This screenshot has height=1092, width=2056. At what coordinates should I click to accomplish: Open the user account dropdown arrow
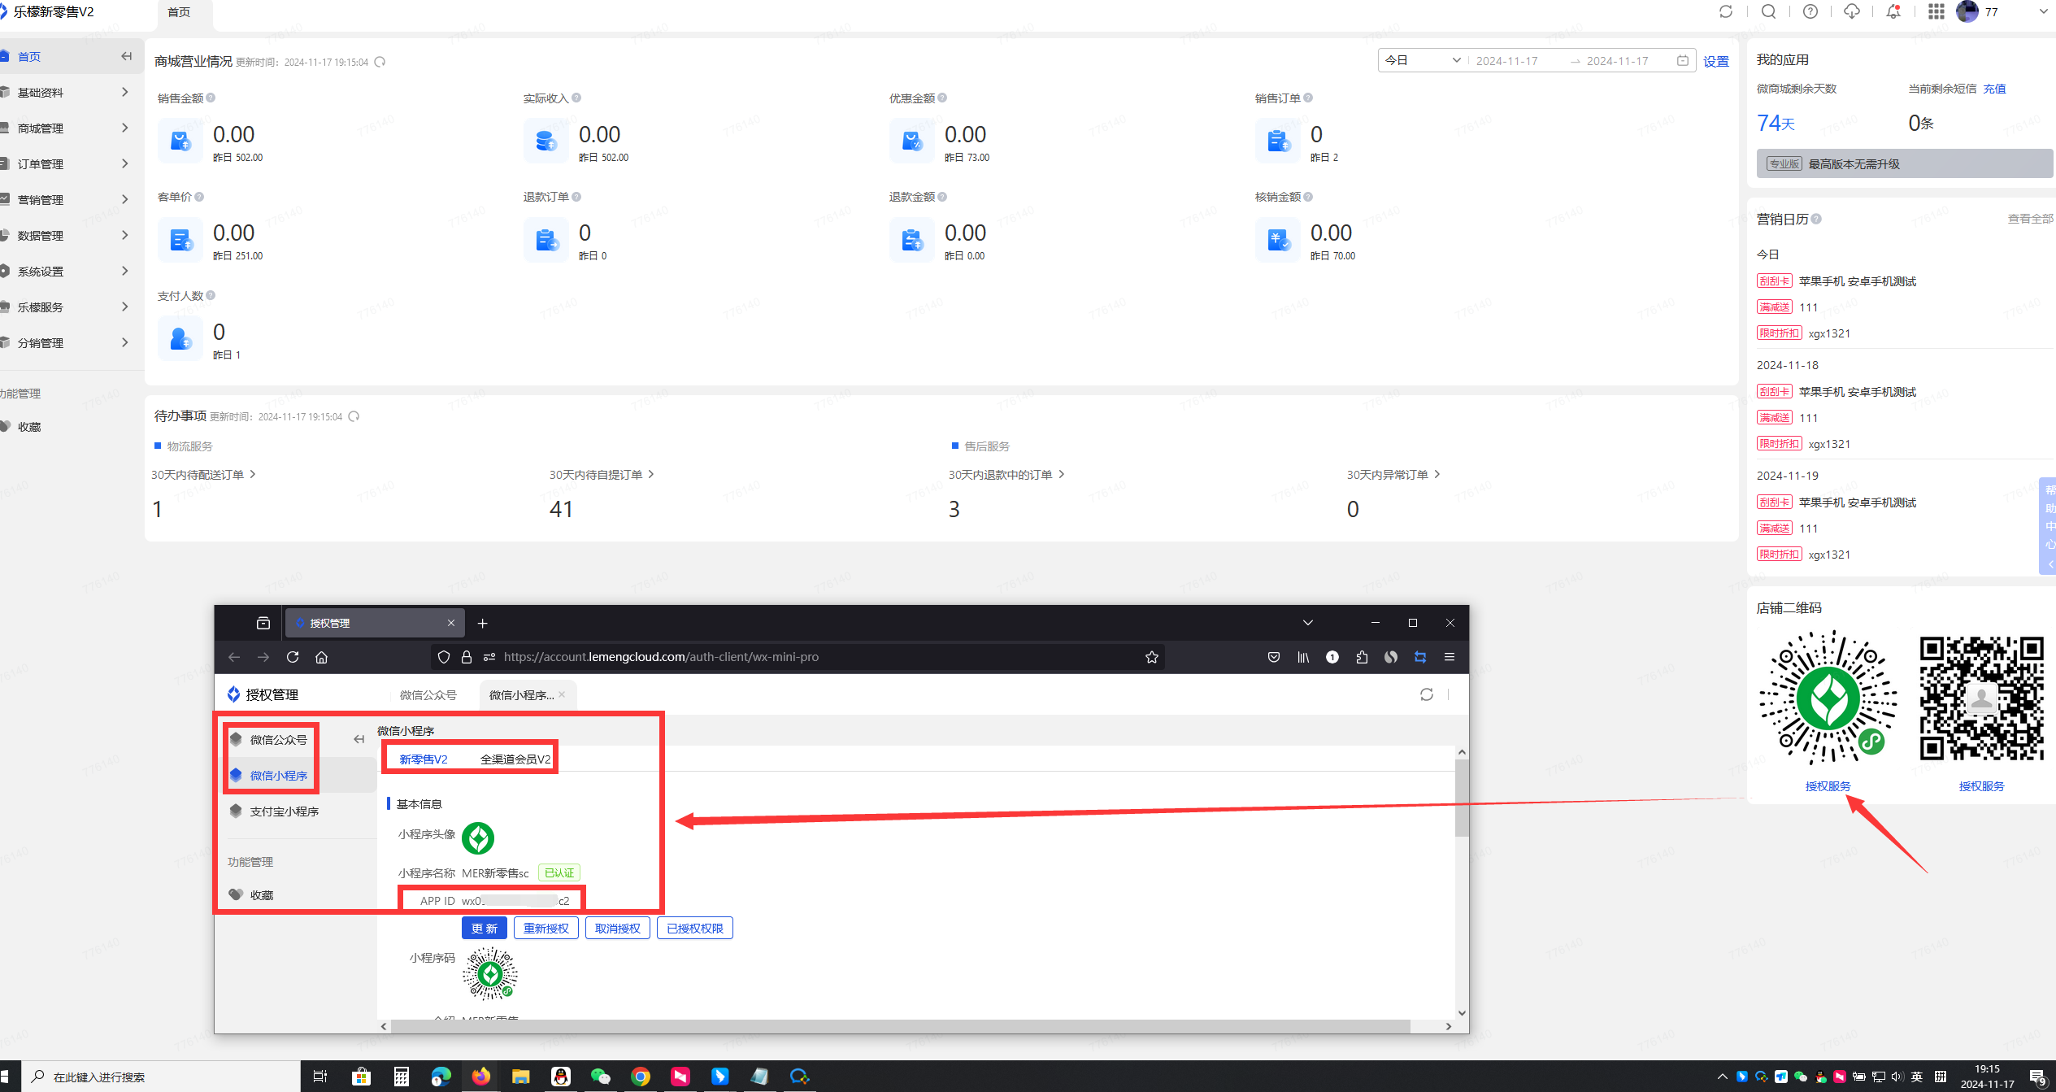2043,11
